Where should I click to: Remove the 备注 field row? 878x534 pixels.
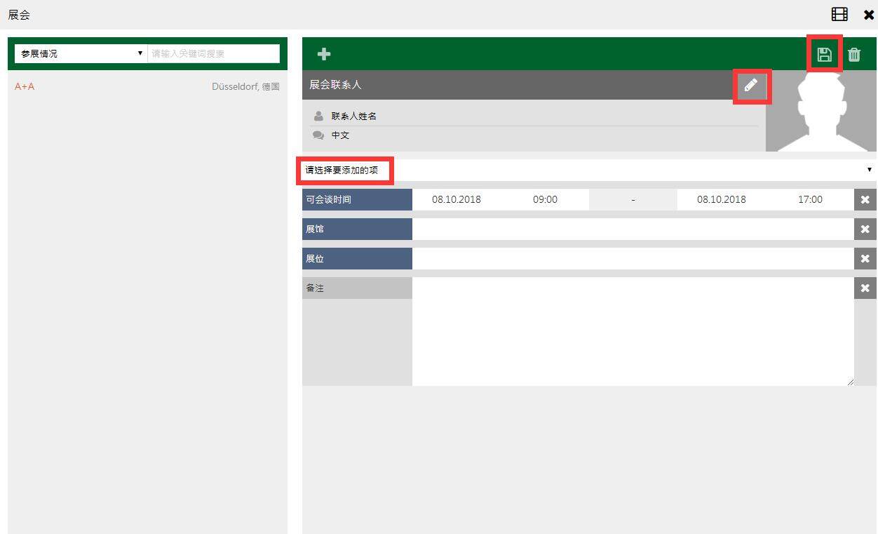pyautogui.click(x=865, y=288)
